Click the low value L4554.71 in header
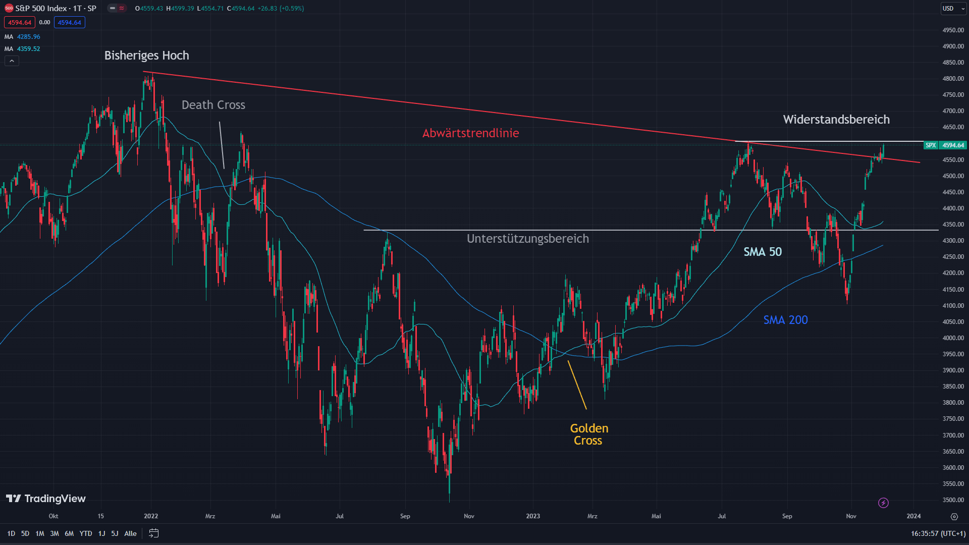 coord(210,9)
